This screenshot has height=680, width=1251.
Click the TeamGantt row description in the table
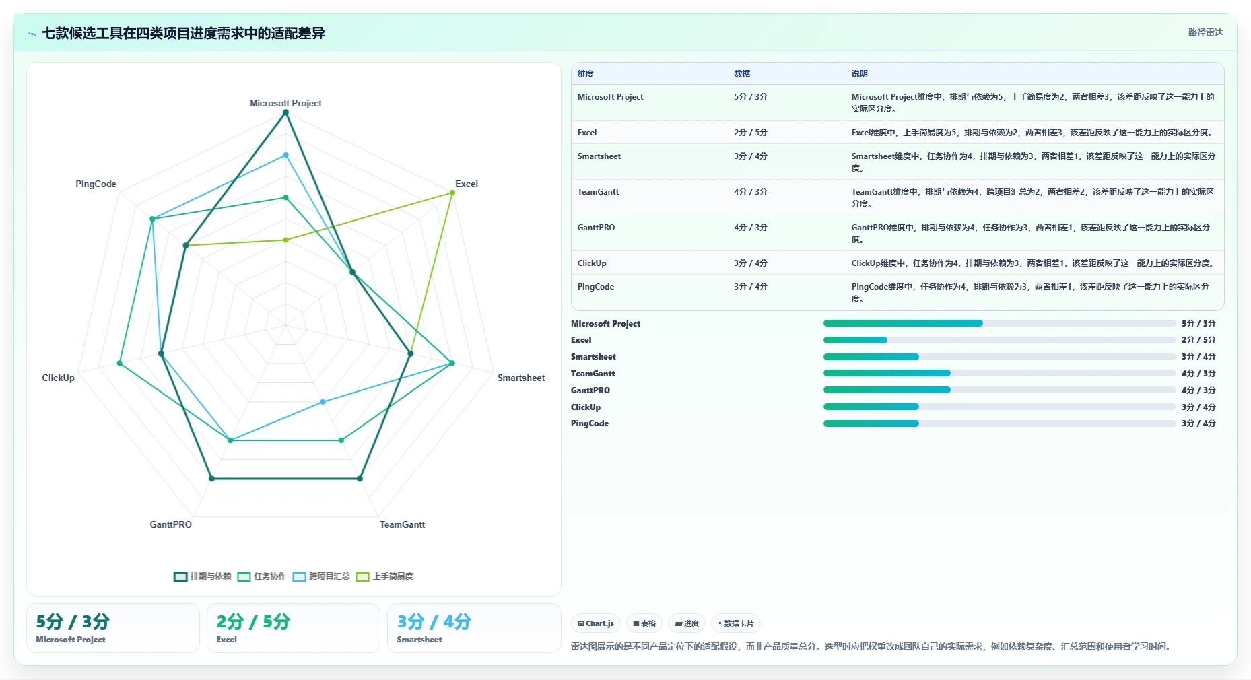click(x=1033, y=198)
